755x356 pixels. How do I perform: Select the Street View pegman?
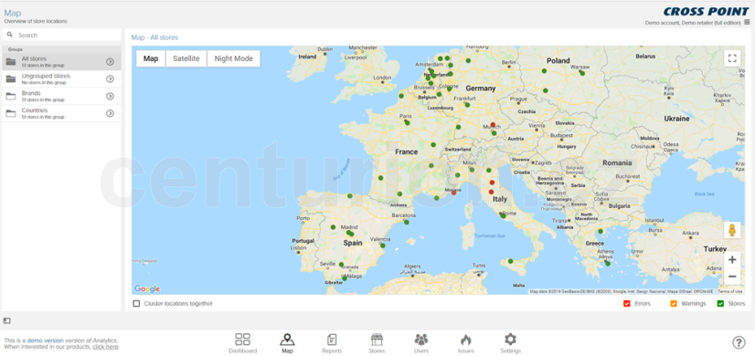[732, 230]
